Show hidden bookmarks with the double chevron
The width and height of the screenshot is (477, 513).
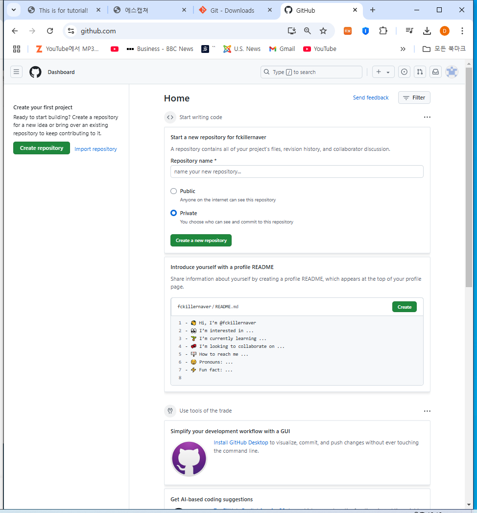pyautogui.click(x=403, y=49)
